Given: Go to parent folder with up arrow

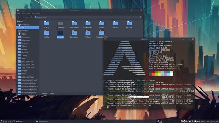Looking at the screenshot, I should (27, 17).
